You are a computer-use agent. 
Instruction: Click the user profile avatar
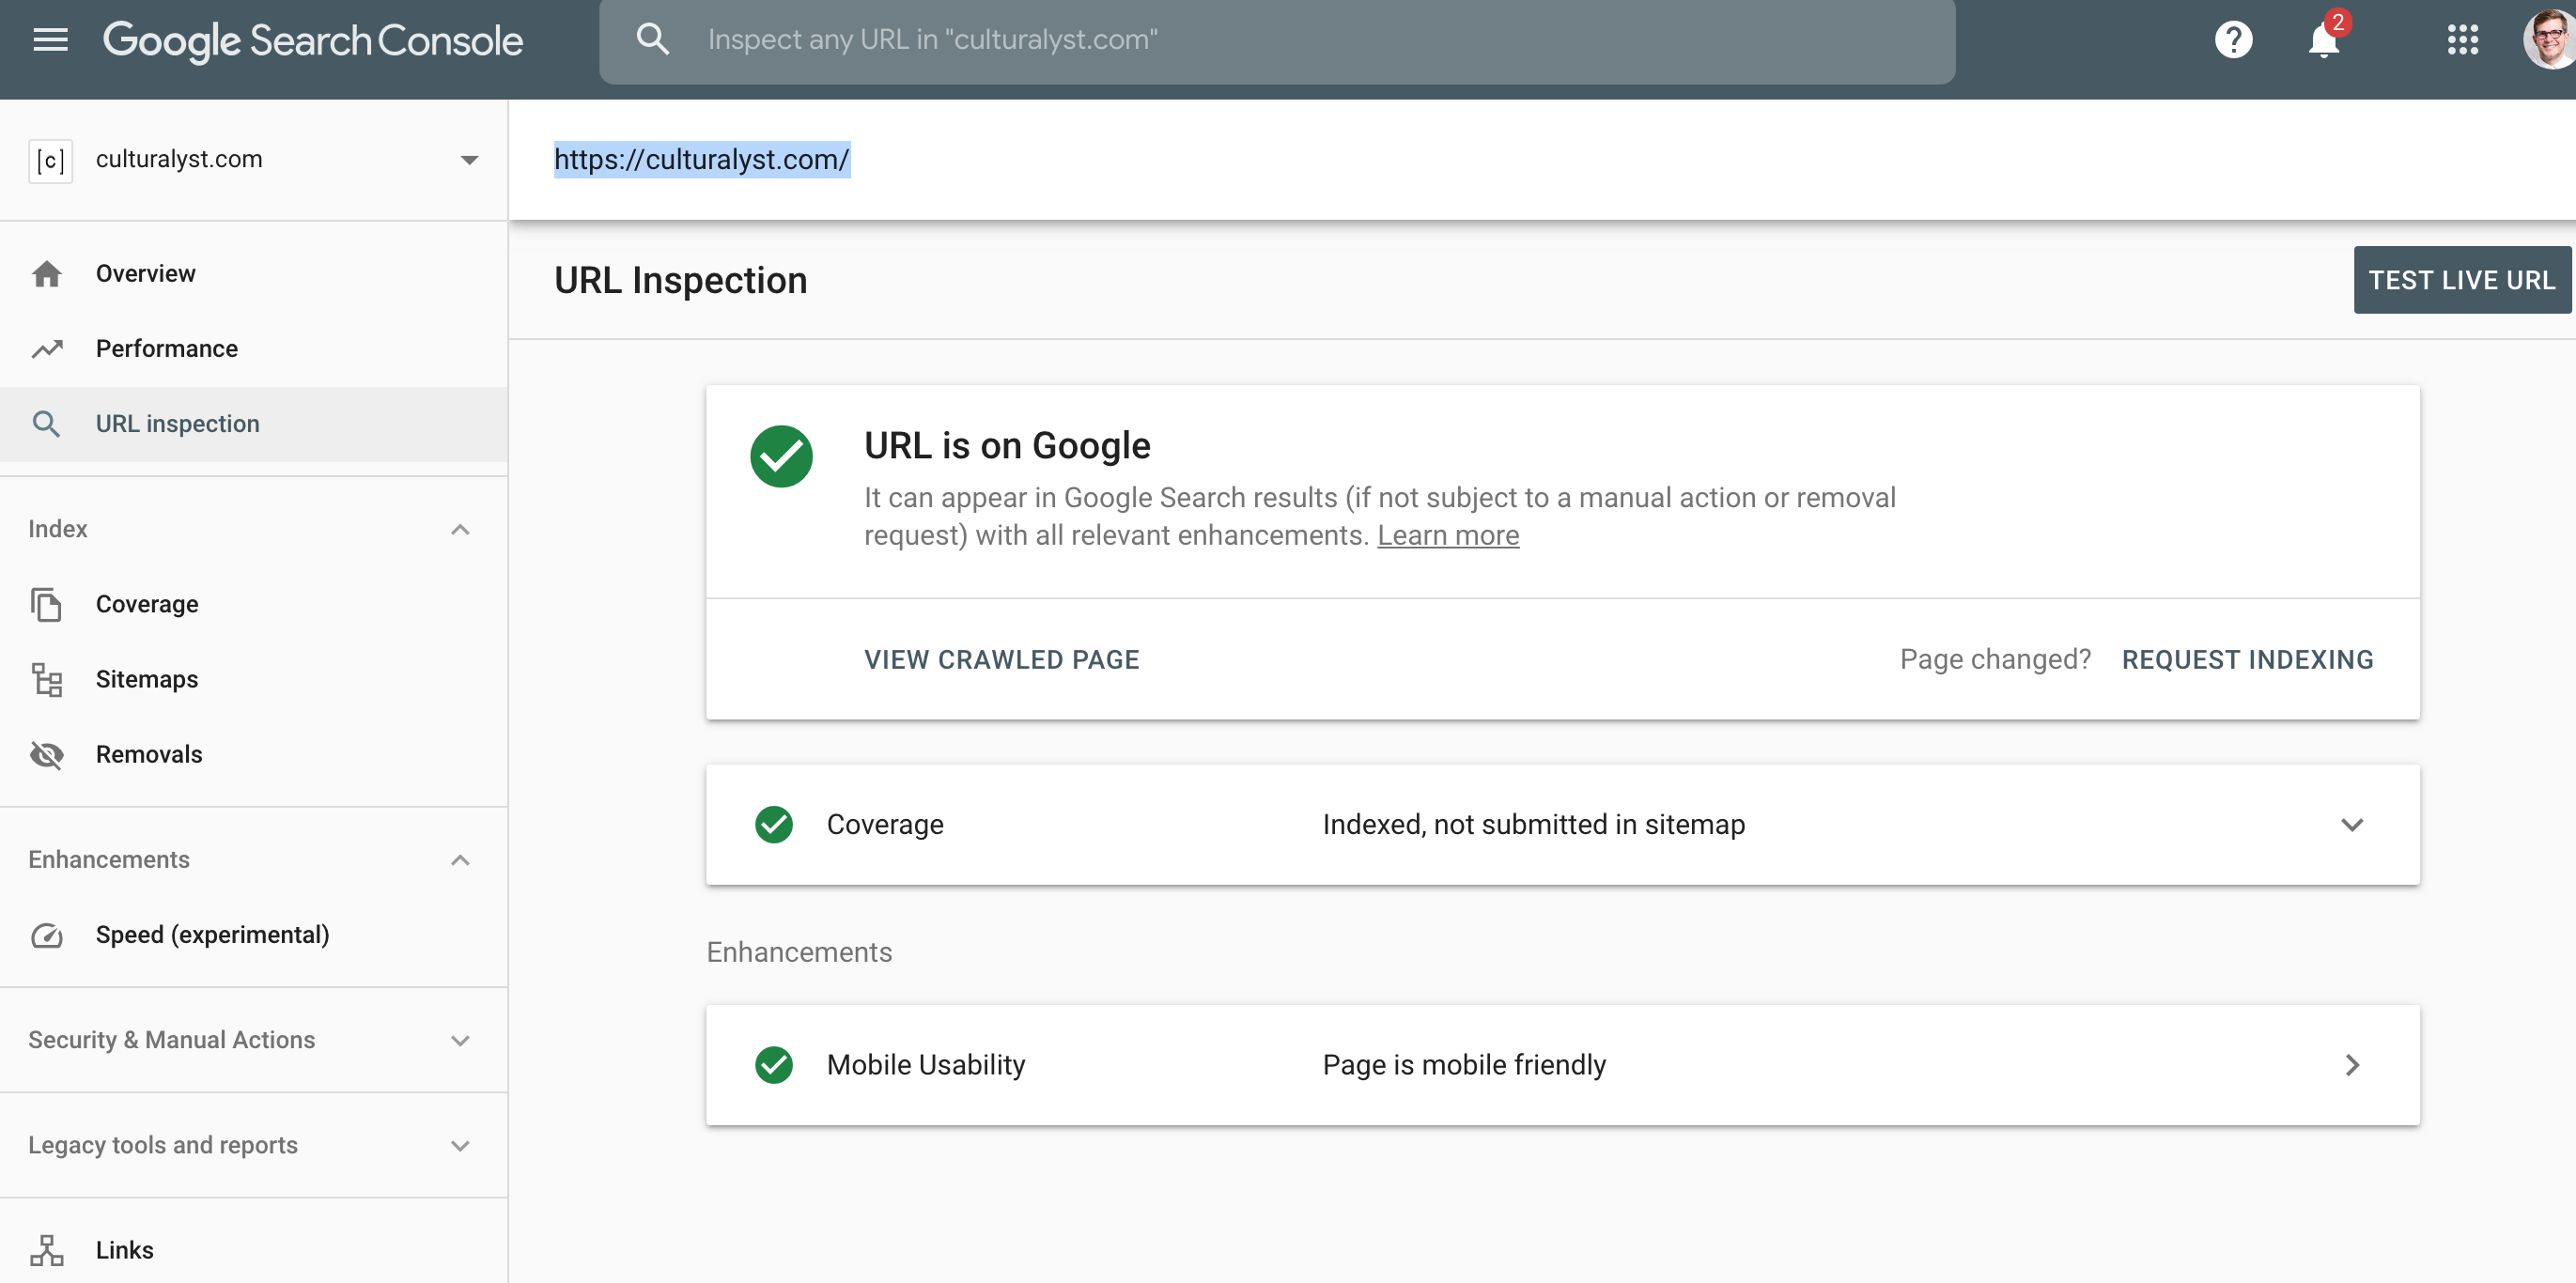tap(2548, 40)
